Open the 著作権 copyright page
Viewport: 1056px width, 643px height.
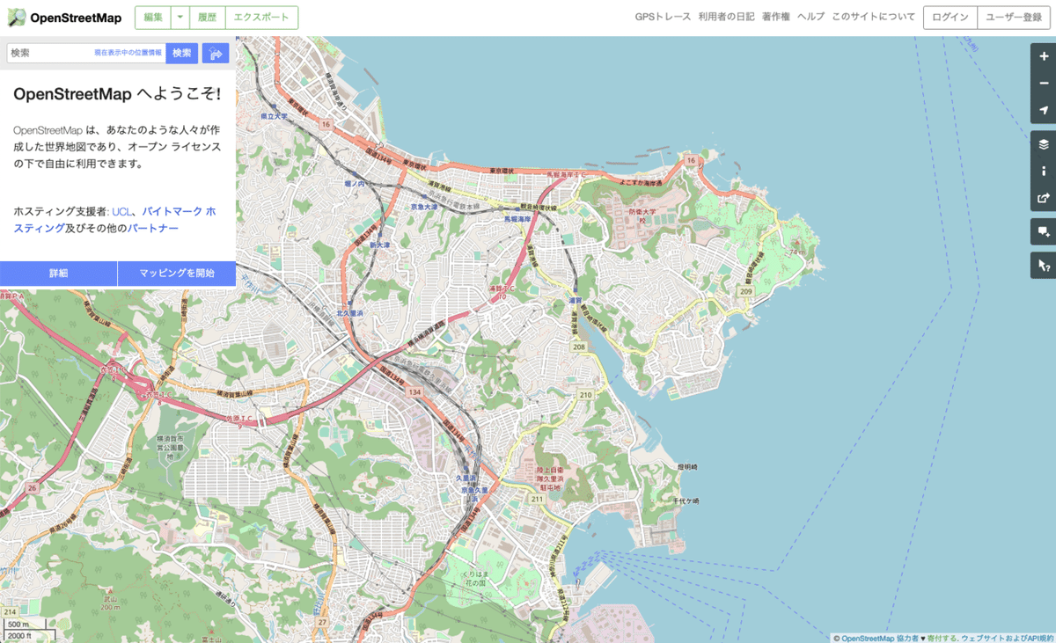pyautogui.click(x=775, y=18)
